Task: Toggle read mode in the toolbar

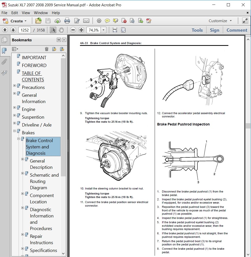Action: pos(245,21)
